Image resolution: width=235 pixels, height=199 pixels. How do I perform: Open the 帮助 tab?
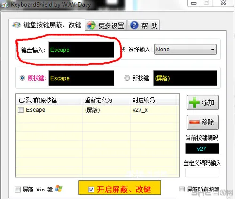(x=143, y=25)
